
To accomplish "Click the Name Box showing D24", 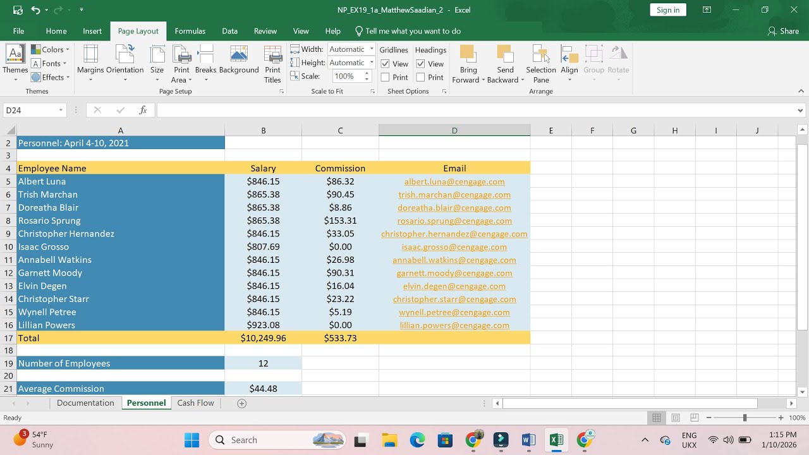I will click(30, 110).
